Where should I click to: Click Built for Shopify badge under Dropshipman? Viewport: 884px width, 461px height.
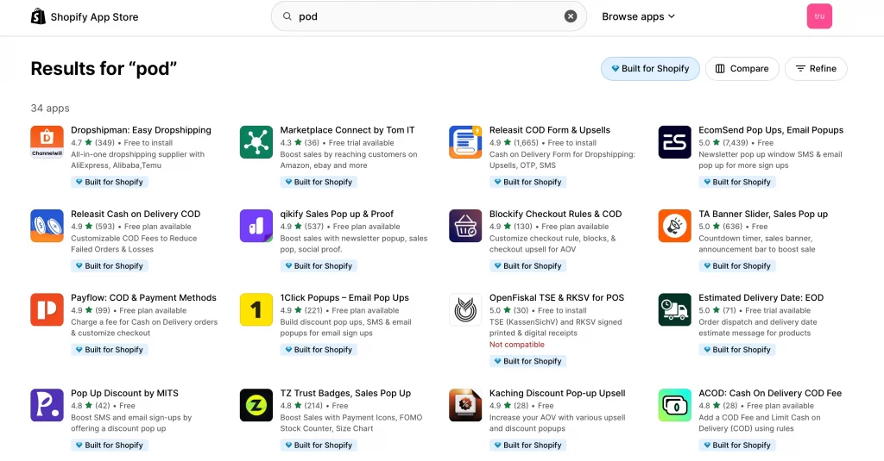tap(110, 182)
